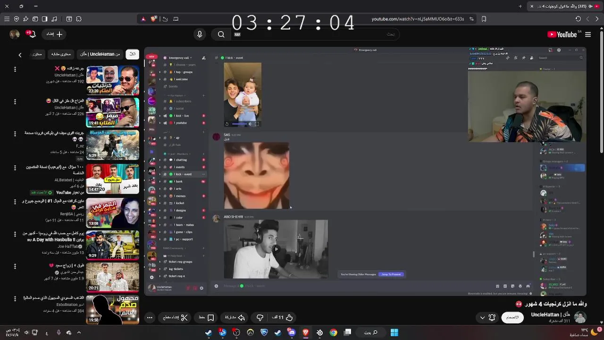Select the YouTube video browser tab

tap(564, 6)
